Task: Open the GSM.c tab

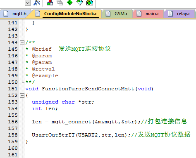Action: pos(117,14)
